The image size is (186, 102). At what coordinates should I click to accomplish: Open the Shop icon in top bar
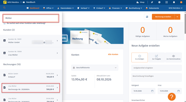click(x=138, y=2)
